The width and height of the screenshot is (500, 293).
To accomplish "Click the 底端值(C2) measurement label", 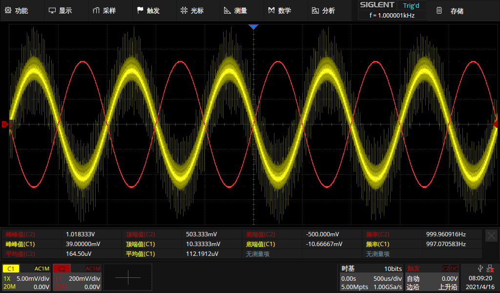I will pos(261,234).
